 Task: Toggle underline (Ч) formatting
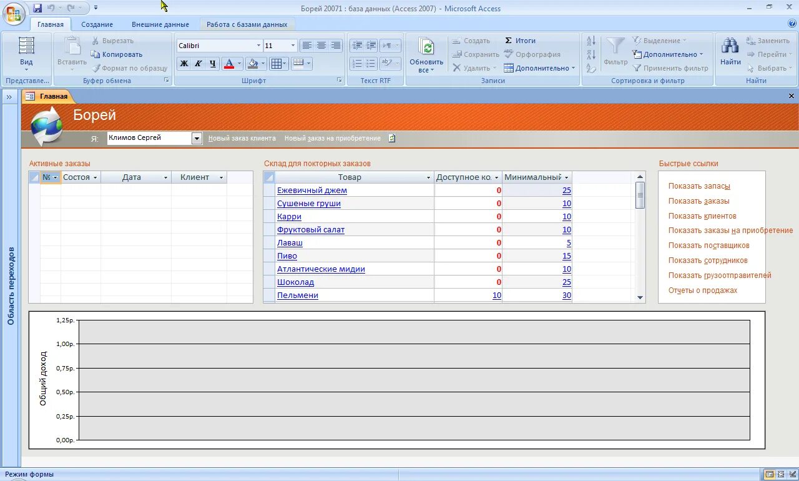tap(212, 64)
